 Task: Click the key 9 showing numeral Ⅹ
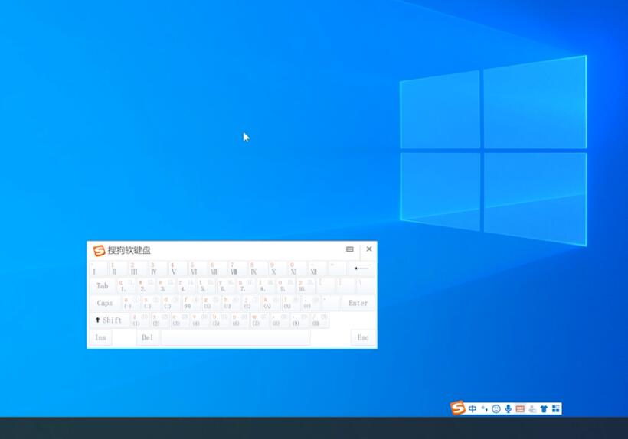coord(277,268)
